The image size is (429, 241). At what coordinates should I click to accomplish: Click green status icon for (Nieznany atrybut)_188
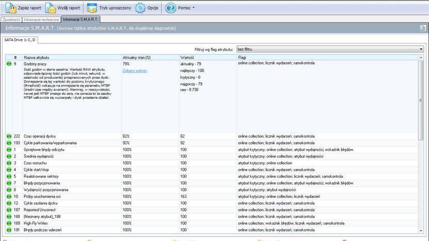pos(9,216)
